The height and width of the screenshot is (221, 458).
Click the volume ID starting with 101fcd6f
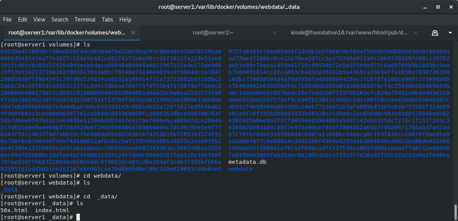(x=111, y=65)
